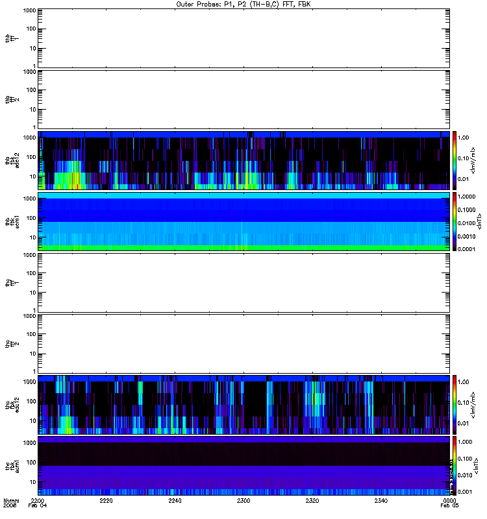487x519 pixels.
Task: Click the '<|mV/m|>' unit label beside thb edc12
Action: 473,160
